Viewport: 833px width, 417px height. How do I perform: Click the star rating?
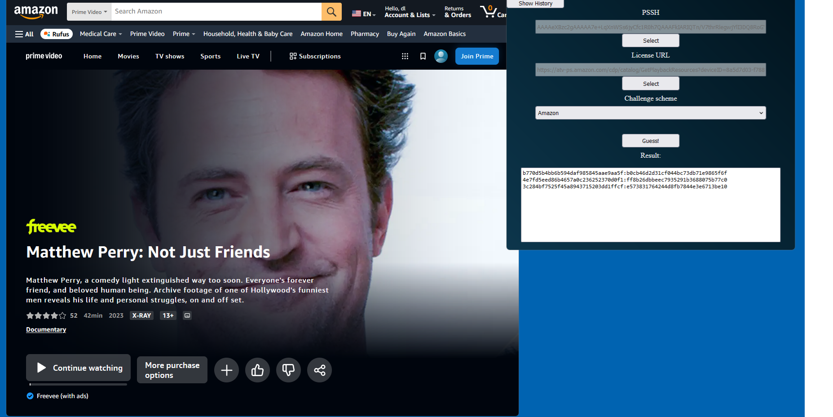[x=46, y=315]
